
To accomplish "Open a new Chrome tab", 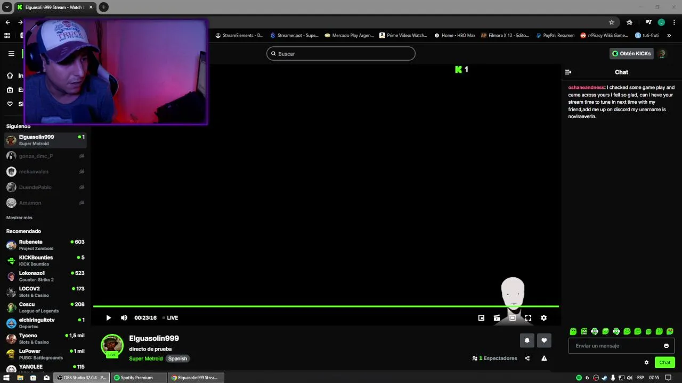I will coord(104,7).
